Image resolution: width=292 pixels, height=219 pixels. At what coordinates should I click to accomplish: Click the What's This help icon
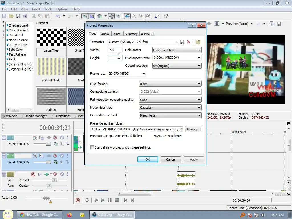[x=166, y=16]
